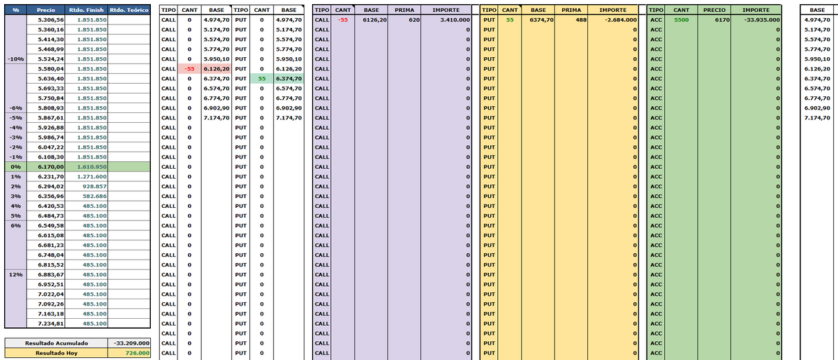Image resolution: width=838 pixels, height=360 pixels.
Task: Click price cell 5.360,16
Action: point(46,30)
